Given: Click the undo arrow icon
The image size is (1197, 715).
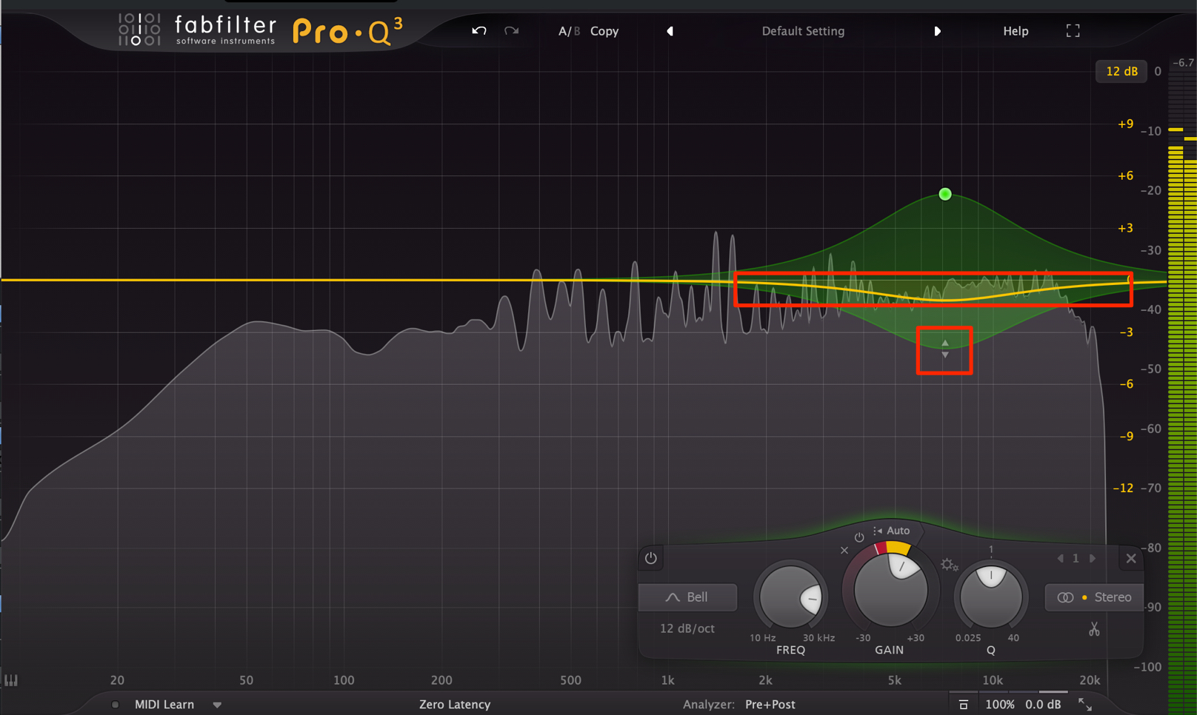Looking at the screenshot, I should coord(479,31).
